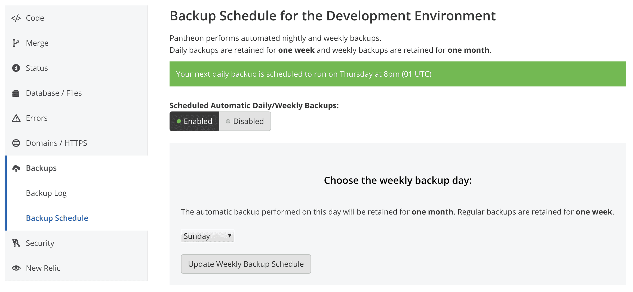The image size is (633, 292).
Task: Enable scheduled automatic backups
Action: [x=195, y=121]
